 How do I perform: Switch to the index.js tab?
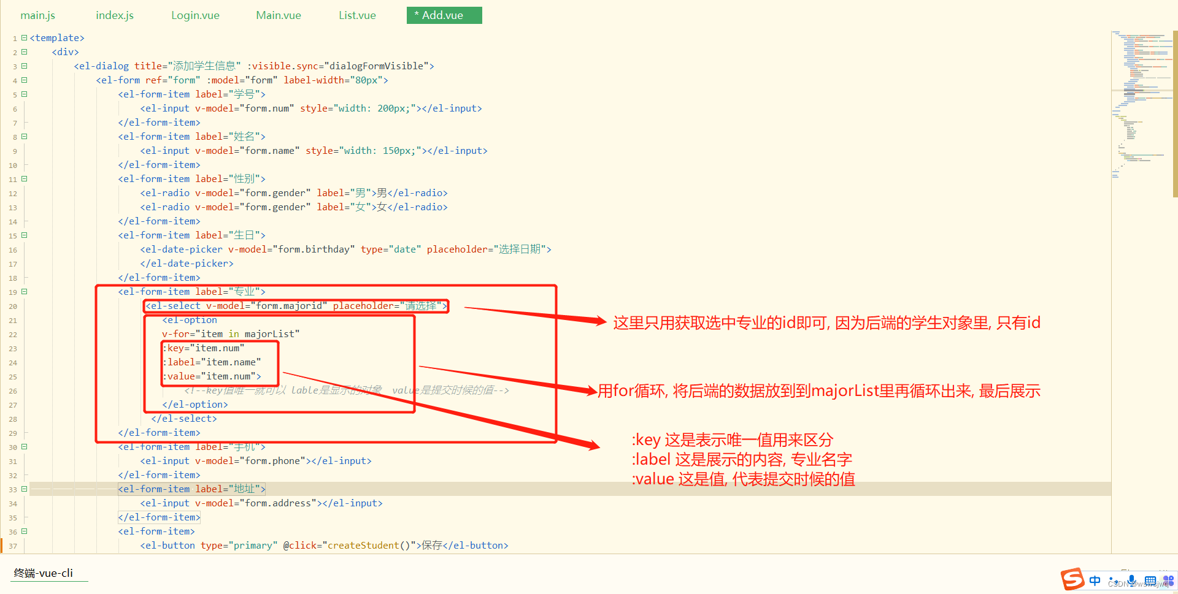pyautogui.click(x=115, y=15)
